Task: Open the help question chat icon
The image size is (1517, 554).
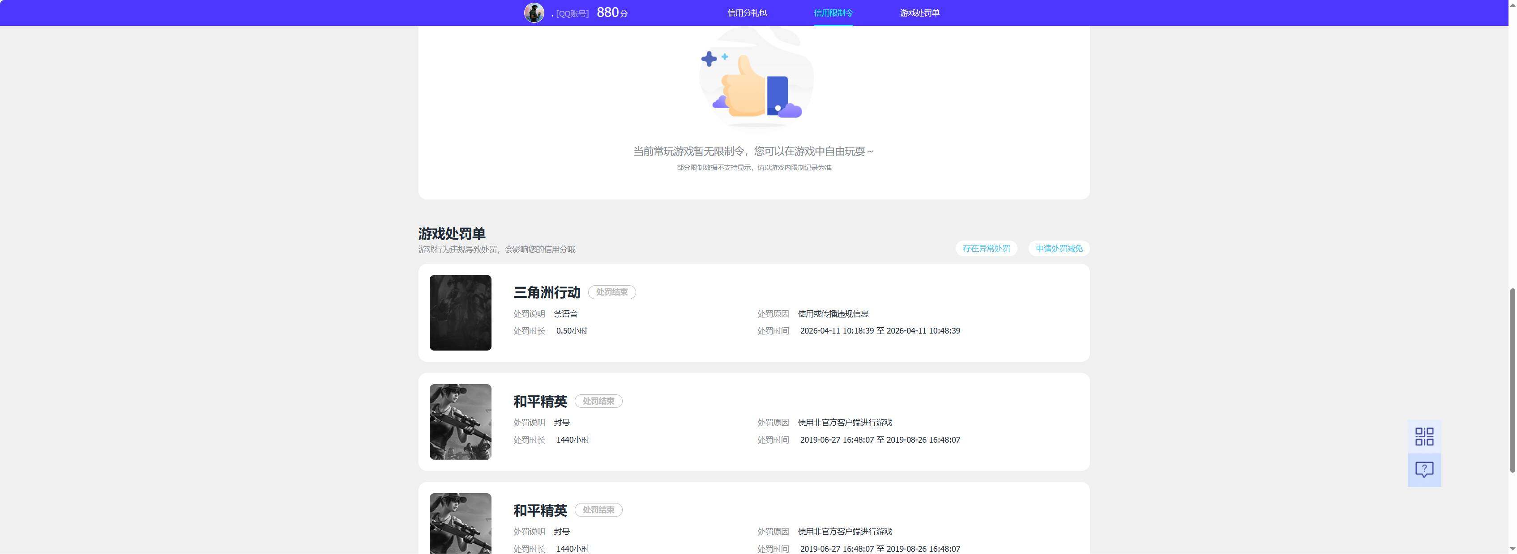Action: (x=1424, y=470)
